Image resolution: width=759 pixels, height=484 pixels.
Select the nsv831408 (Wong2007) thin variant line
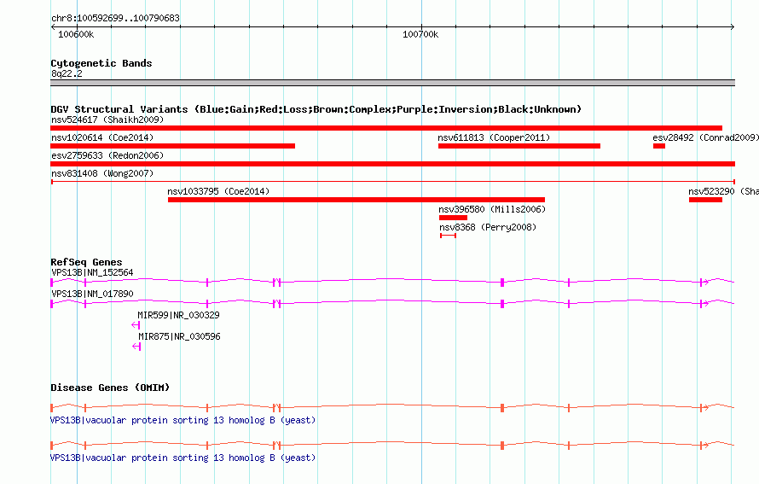(392, 182)
